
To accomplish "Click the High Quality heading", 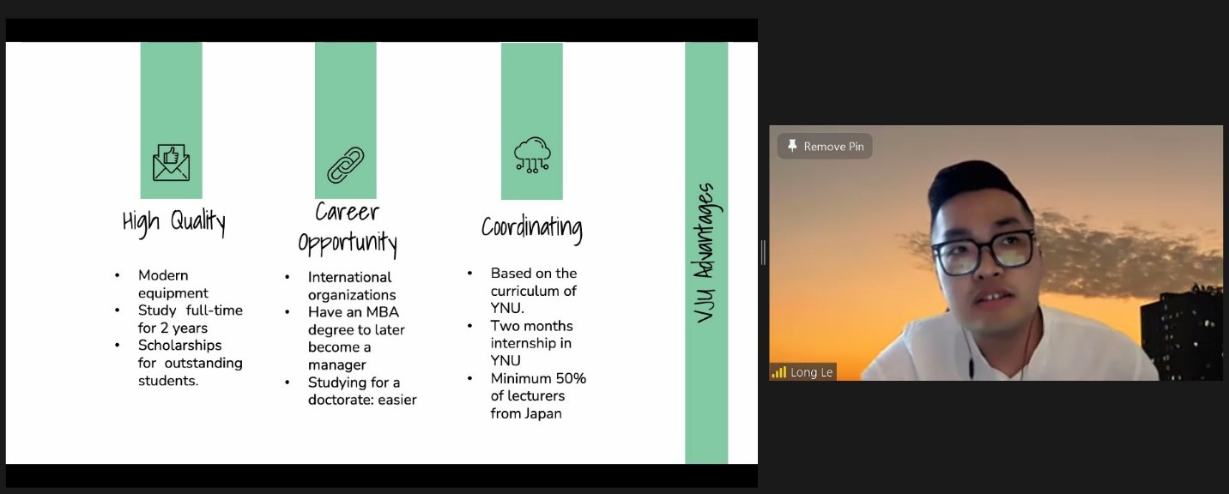I will click(x=174, y=223).
